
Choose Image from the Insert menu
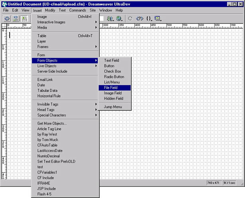click(65, 17)
